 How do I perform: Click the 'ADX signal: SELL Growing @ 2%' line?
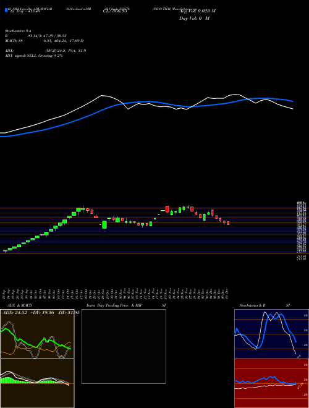click(34, 56)
